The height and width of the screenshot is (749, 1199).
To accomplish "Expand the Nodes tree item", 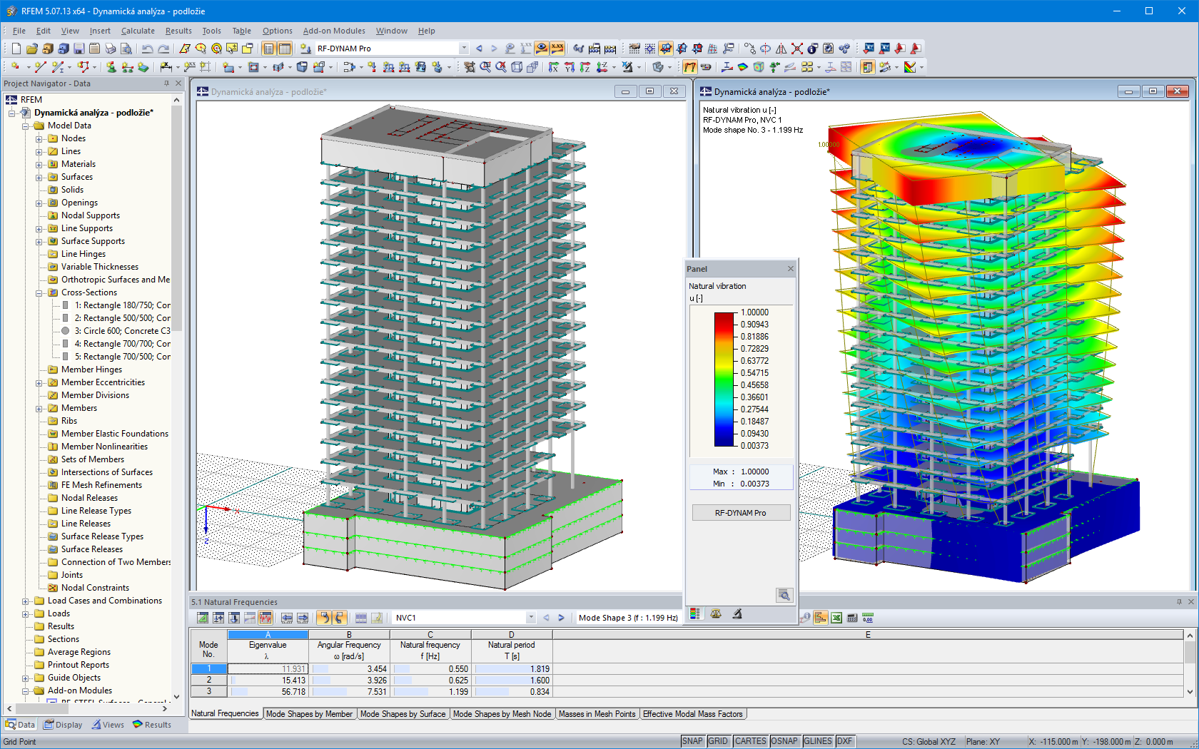I will [x=39, y=138].
